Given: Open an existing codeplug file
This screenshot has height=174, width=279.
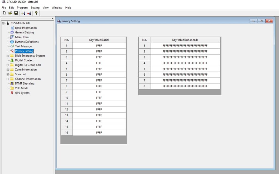Looking at the screenshot, I should pyautogui.click(x=10, y=13).
